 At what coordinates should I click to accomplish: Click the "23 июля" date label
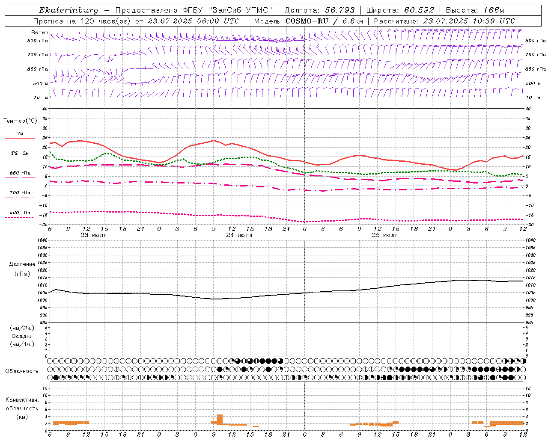coord(93,235)
